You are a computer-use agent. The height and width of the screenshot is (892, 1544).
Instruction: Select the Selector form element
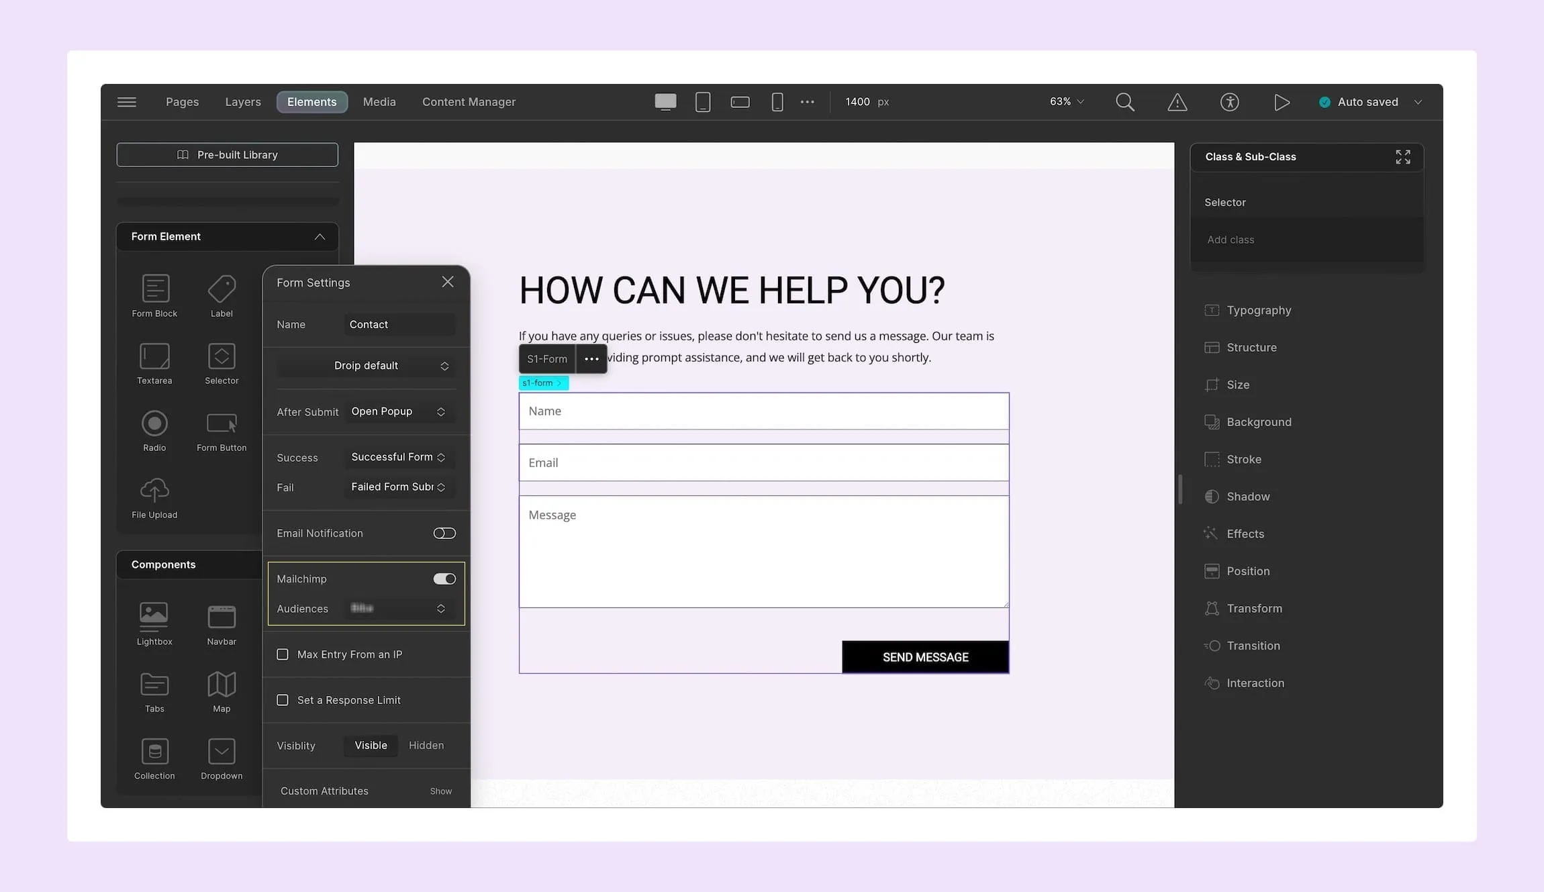(222, 363)
